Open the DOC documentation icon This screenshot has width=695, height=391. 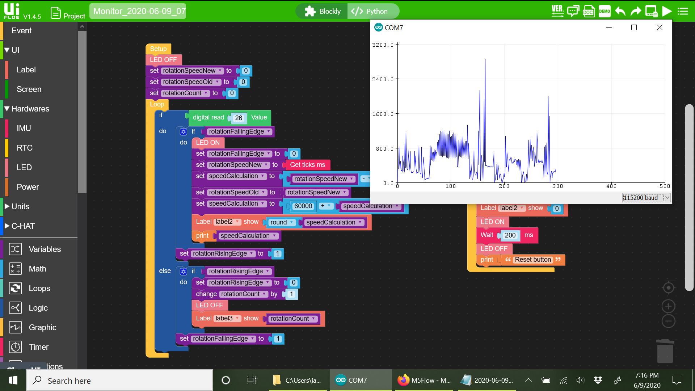589,11
